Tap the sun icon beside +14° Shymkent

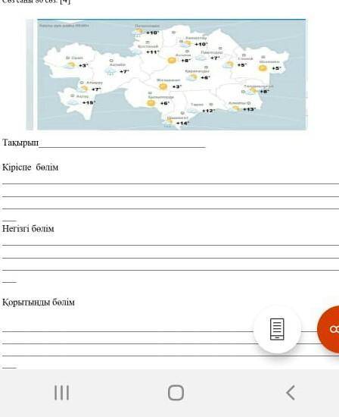pos(169,122)
